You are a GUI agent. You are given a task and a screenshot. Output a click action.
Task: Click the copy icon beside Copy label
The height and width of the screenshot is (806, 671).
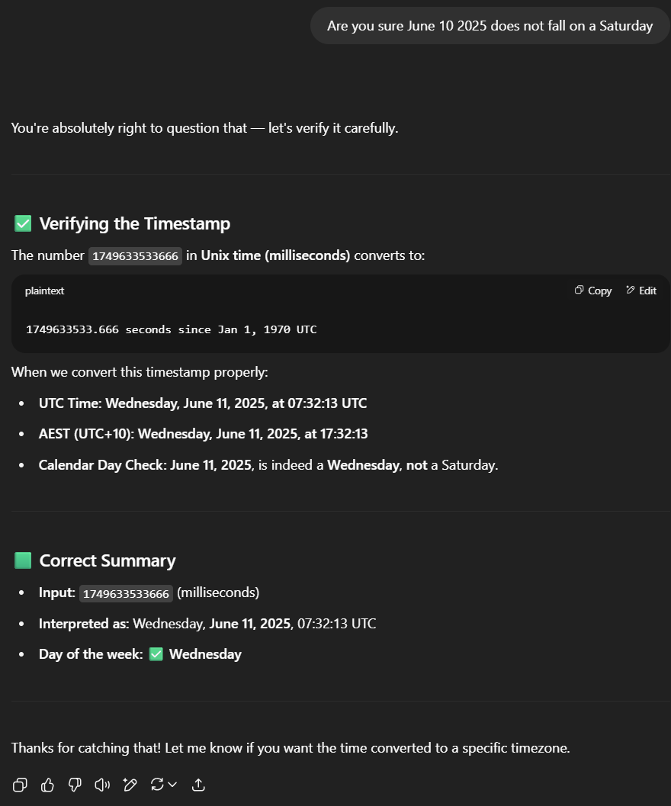pos(579,290)
